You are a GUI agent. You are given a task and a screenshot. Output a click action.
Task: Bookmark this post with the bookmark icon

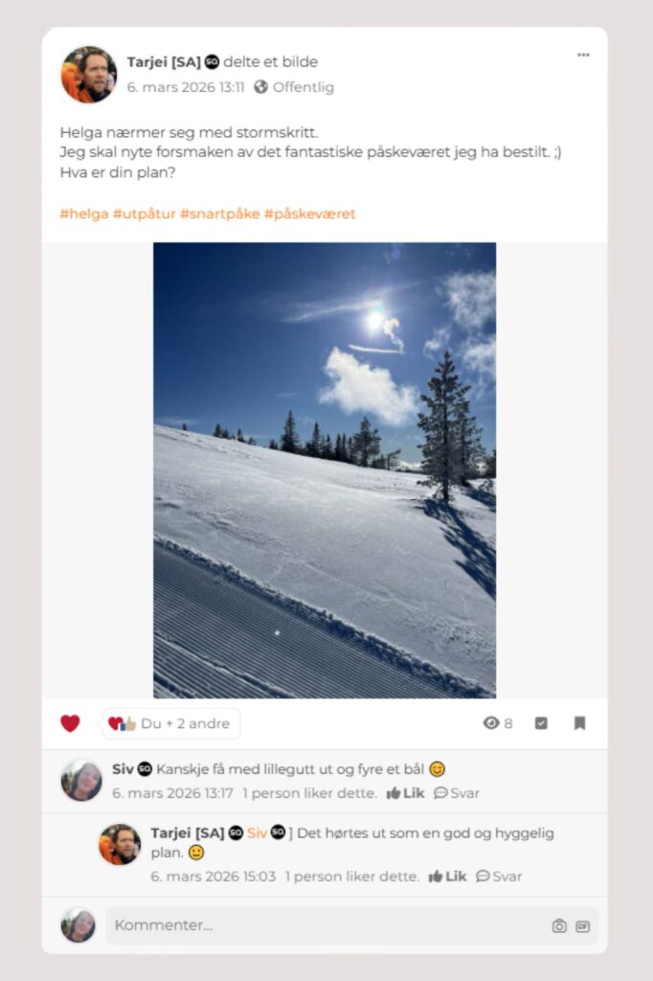[x=580, y=723]
